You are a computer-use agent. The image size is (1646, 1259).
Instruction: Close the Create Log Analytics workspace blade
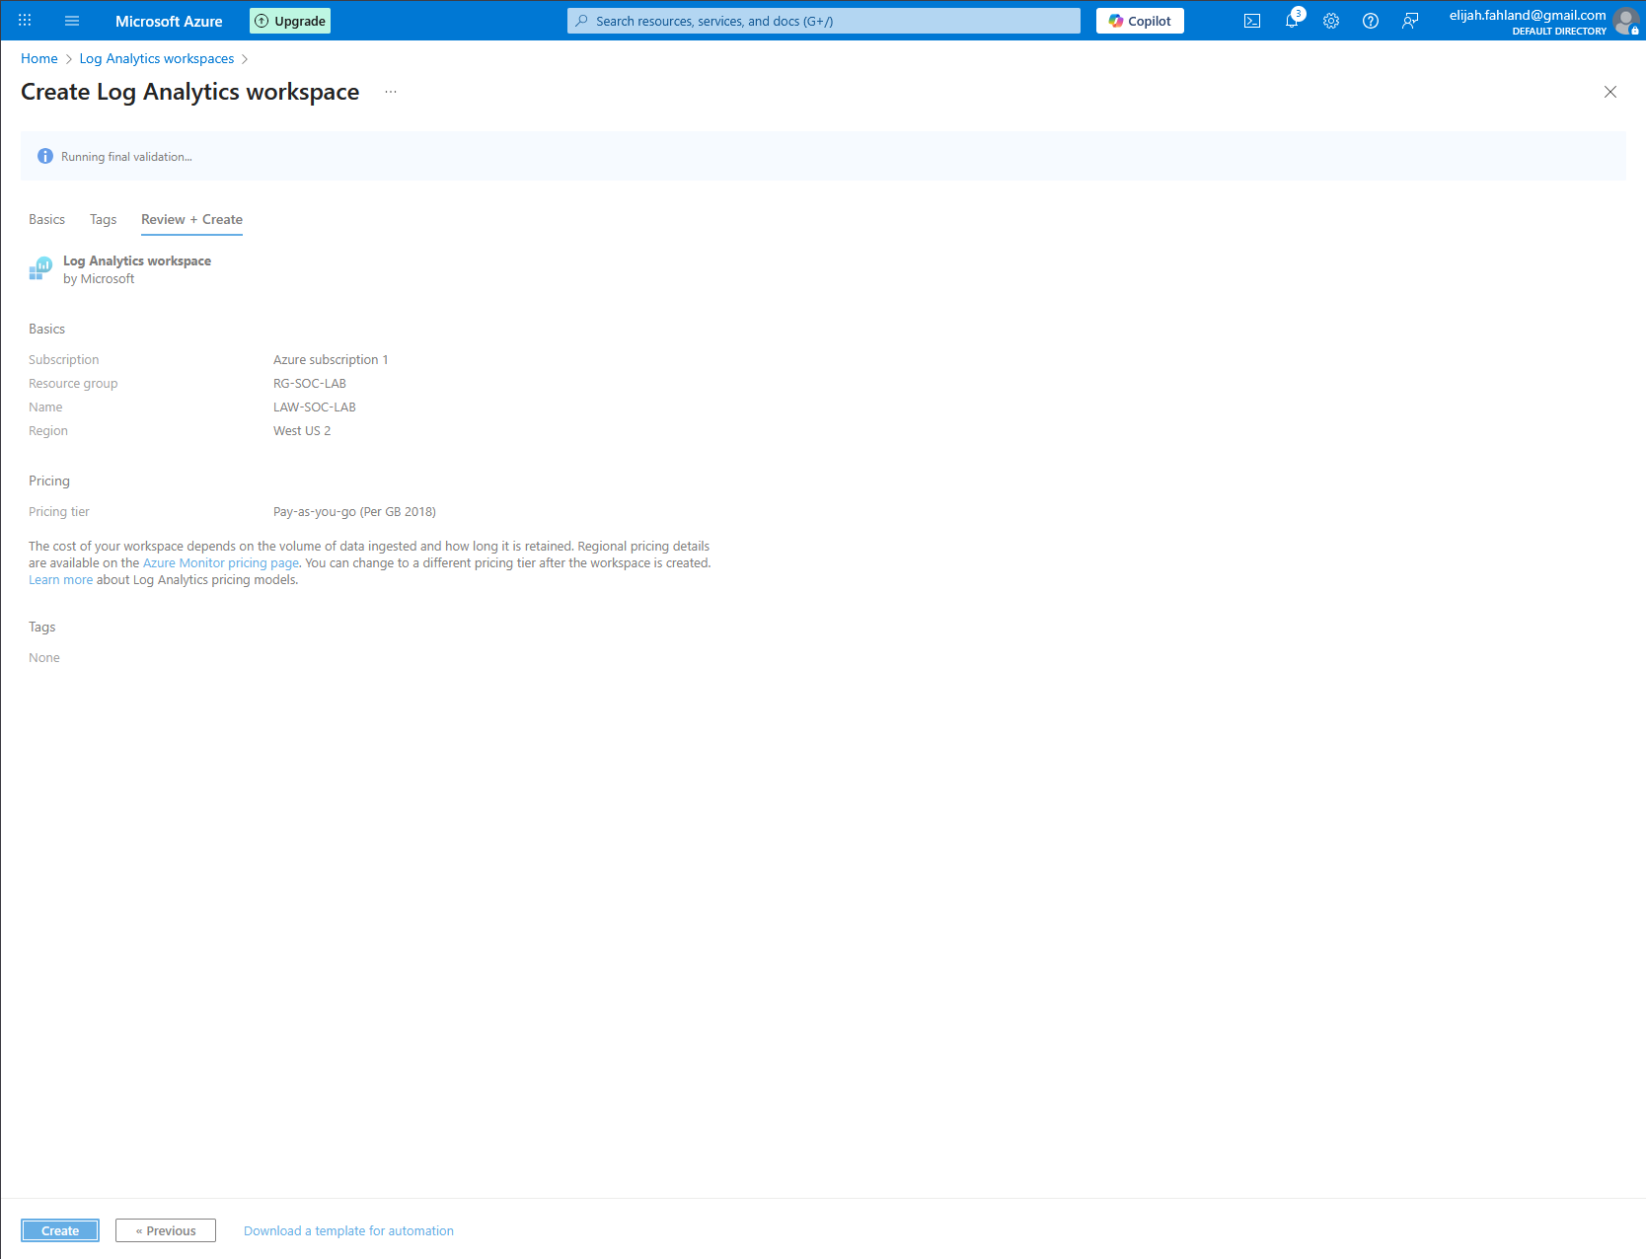click(x=1610, y=92)
